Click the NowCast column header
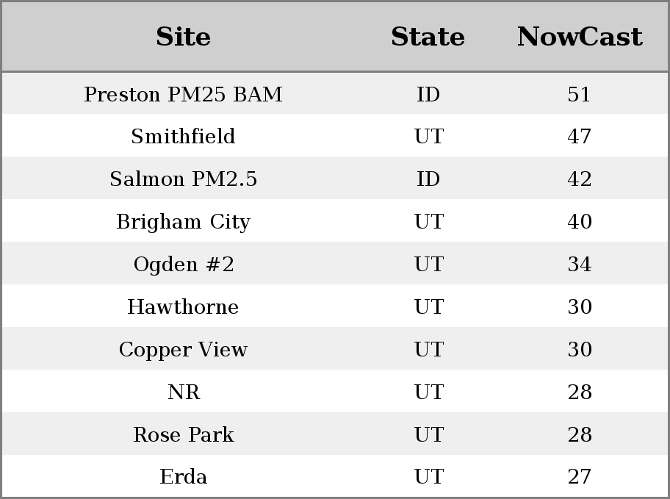Viewport: 670px width, 499px height. coord(580,37)
